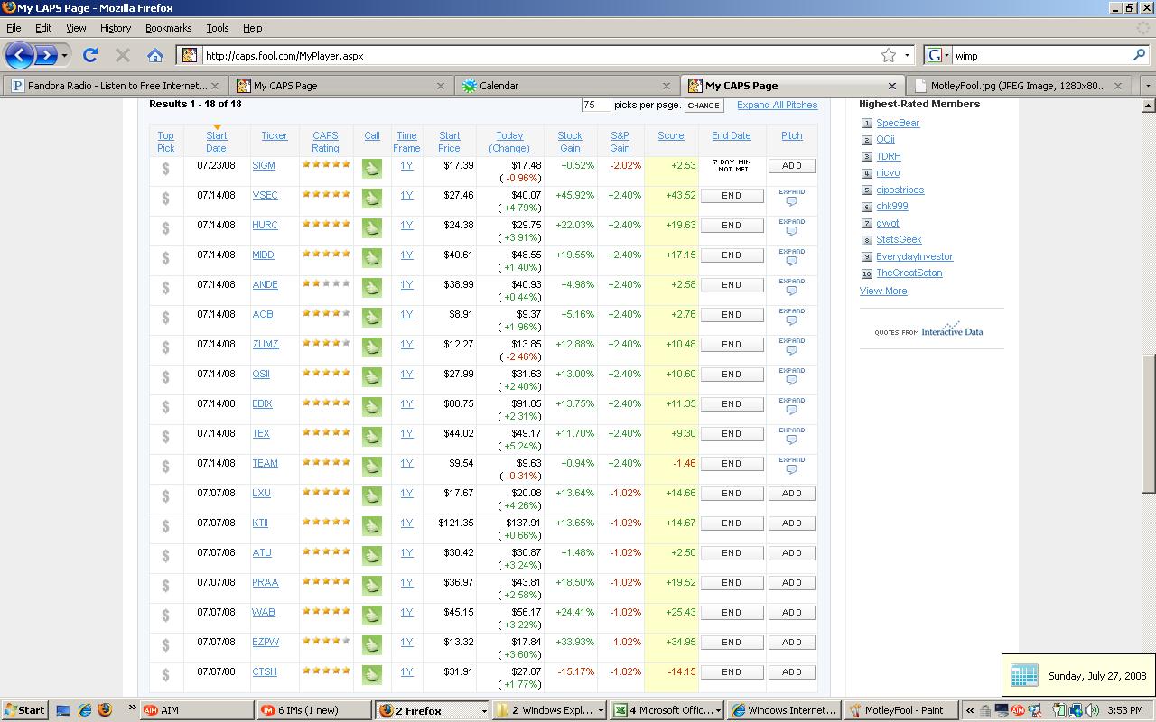Expand pitch bubble for HURC row

point(791,227)
